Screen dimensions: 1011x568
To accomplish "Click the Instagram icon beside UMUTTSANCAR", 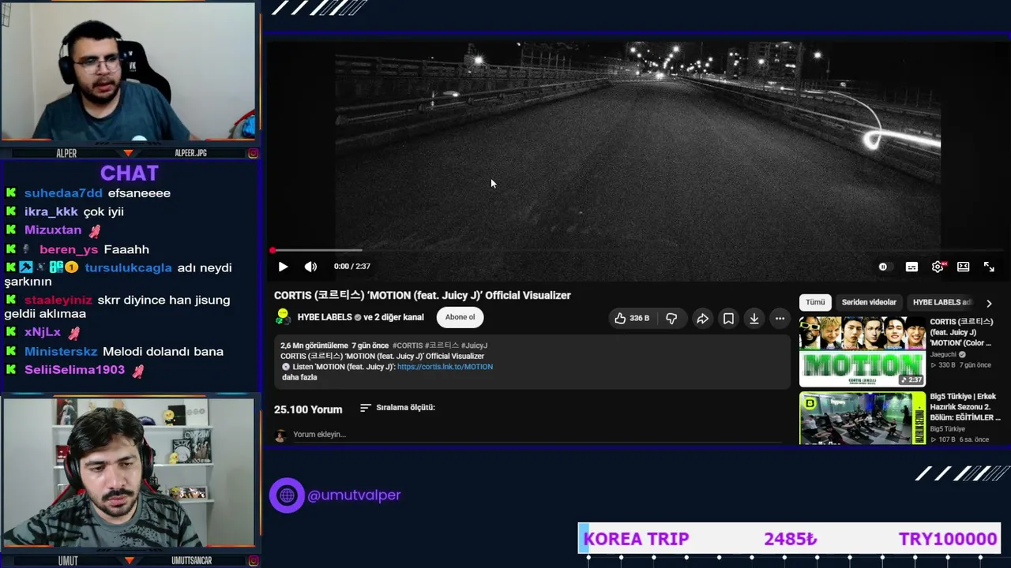I will point(253,560).
